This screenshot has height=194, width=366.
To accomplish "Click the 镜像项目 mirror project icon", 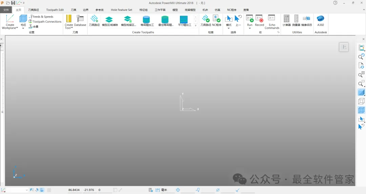I will (306, 21).
